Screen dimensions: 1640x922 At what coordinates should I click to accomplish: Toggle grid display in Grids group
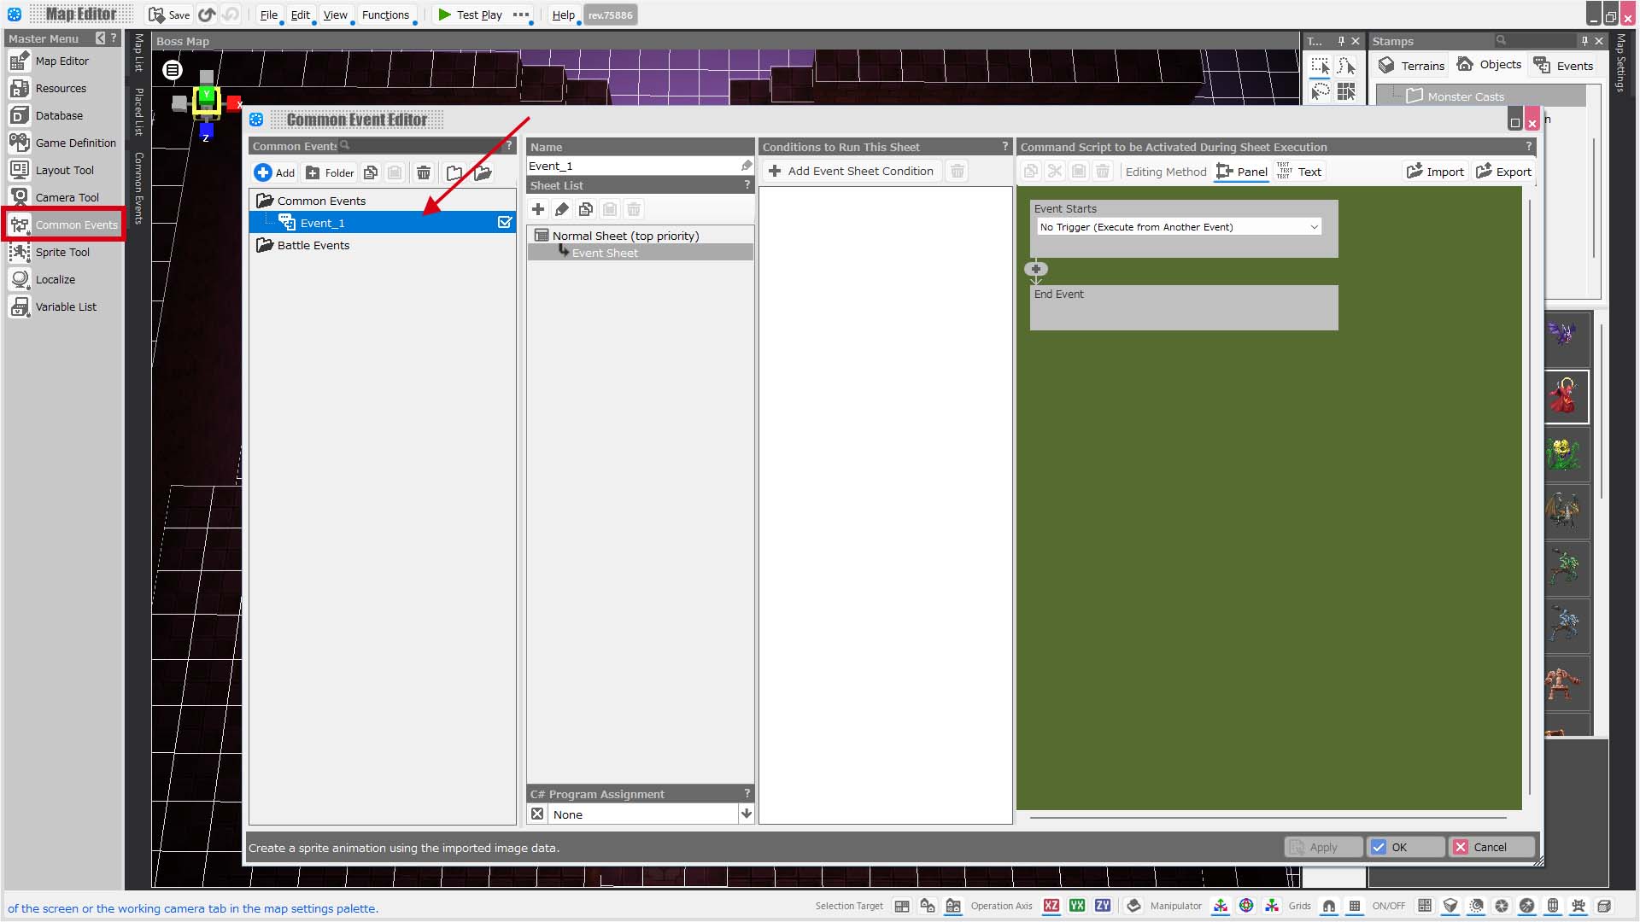[x=1355, y=906]
